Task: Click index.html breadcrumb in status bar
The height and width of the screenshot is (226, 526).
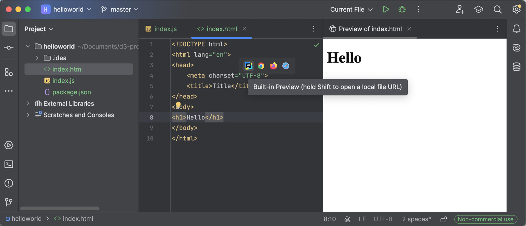Action: (x=73, y=219)
